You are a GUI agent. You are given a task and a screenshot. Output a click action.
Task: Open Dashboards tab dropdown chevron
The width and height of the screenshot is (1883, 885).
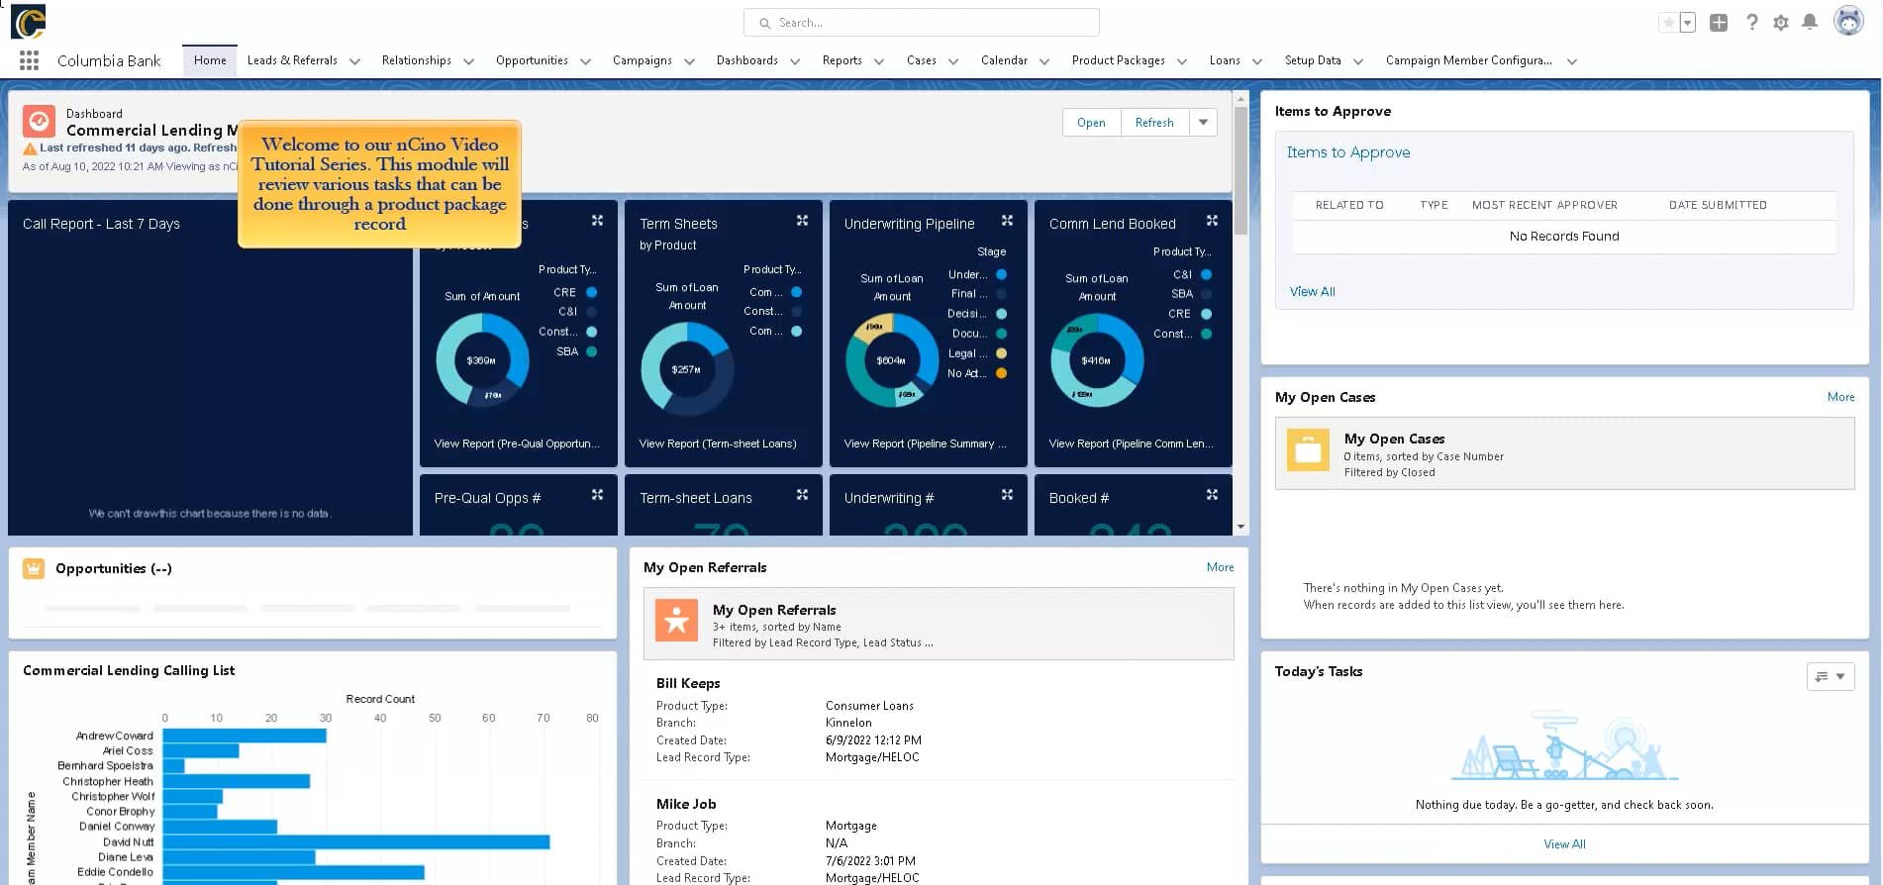(794, 61)
